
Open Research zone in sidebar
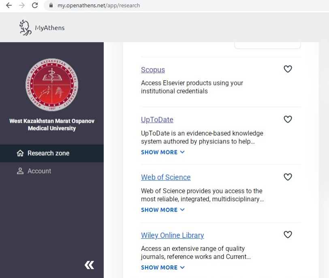tap(48, 153)
